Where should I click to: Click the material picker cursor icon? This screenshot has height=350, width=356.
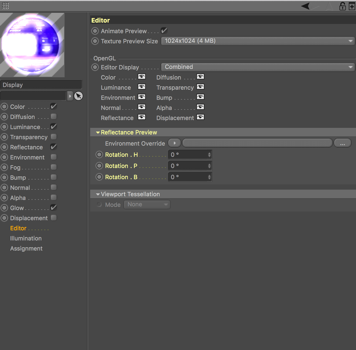[78, 96]
